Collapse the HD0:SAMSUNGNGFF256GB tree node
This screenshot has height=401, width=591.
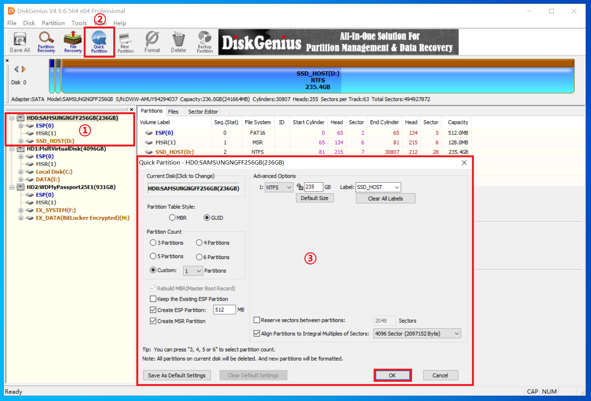click(x=12, y=118)
